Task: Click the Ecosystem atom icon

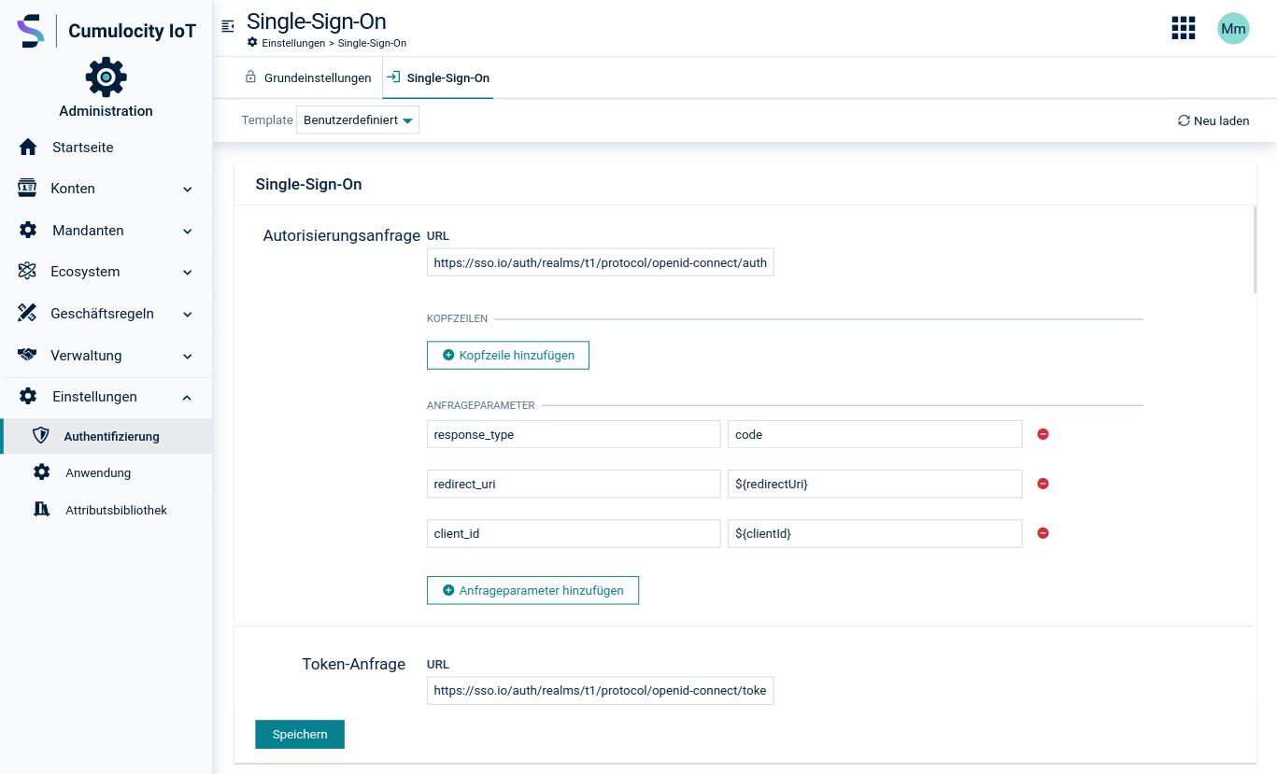Action: click(x=27, y=272)
